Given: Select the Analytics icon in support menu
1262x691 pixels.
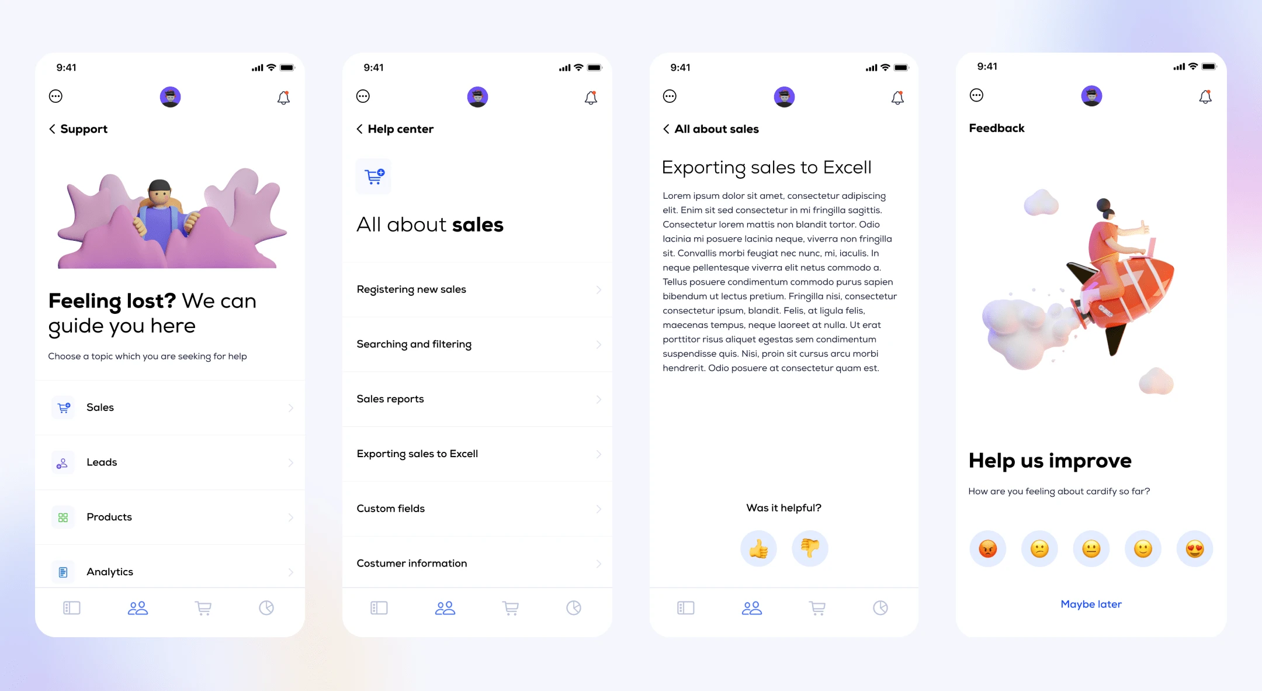Looking at the screenshot, I should point(64,571).
